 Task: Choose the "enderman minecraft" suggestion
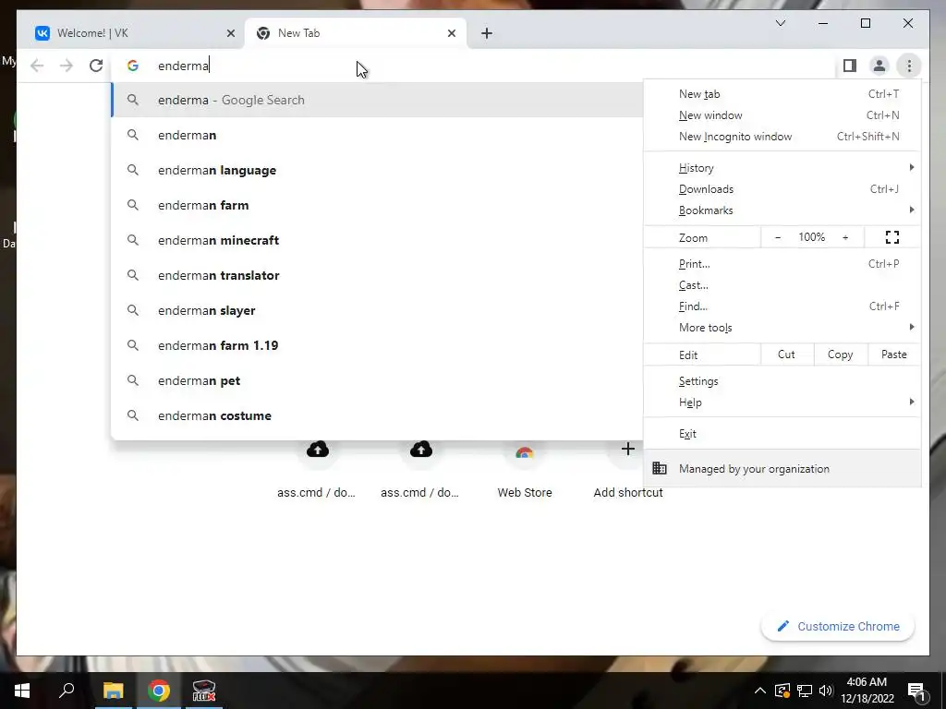point(377,240)
